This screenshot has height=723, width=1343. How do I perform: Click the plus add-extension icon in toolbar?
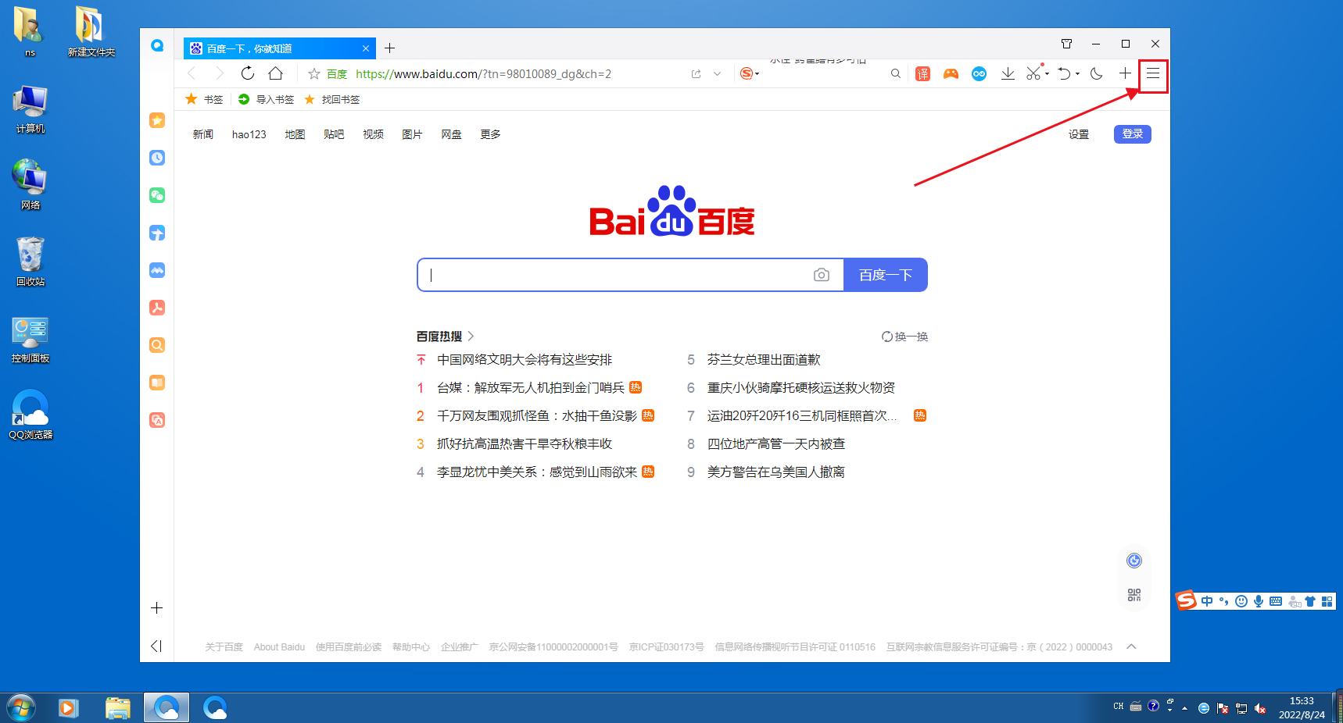(x=1125, y=73)
